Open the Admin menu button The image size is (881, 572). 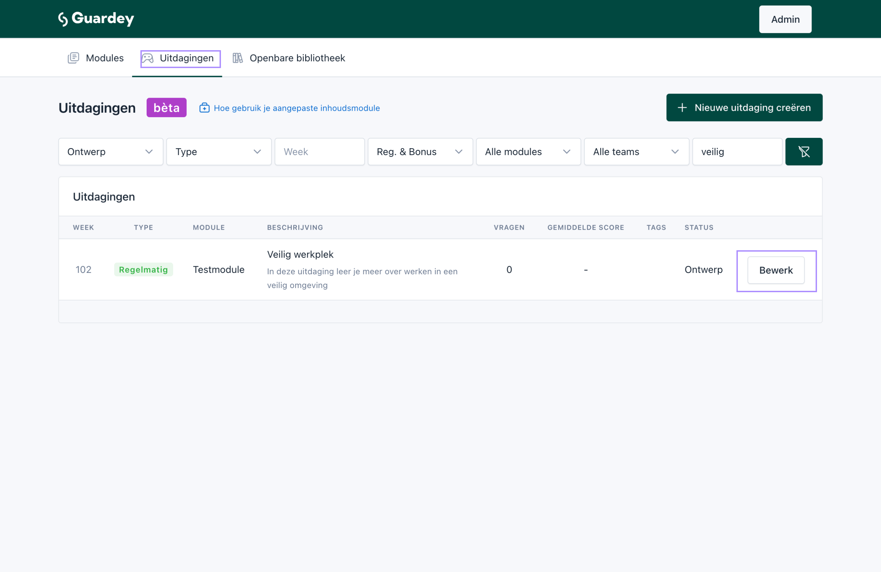(x=785, y=19)
